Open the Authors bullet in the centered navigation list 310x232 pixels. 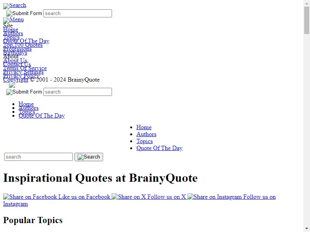coord(146,134)
